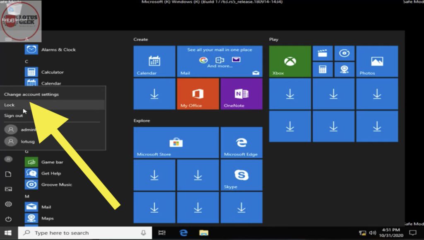Click the OneNote tile
Viewport: 424px width, 240px height.
click(x=241, y=94)
